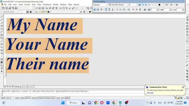Toggle OSNAP in status bar

tap(40, 98)
